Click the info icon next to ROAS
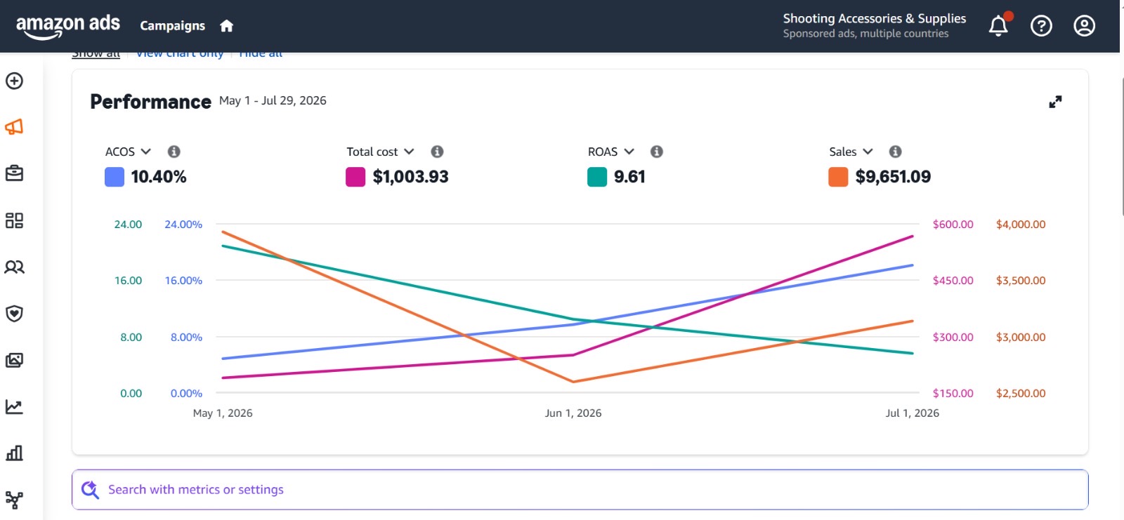 [x=657, y=152]
